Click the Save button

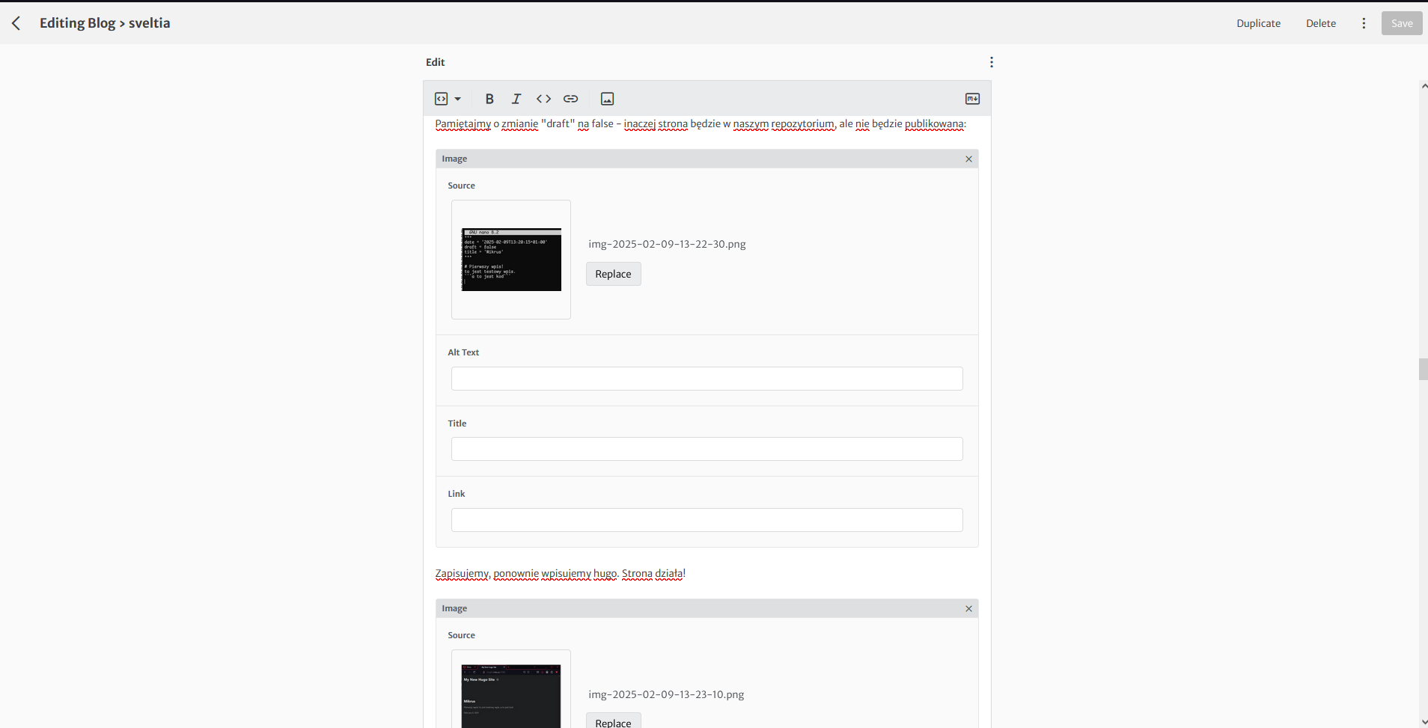1402,23
